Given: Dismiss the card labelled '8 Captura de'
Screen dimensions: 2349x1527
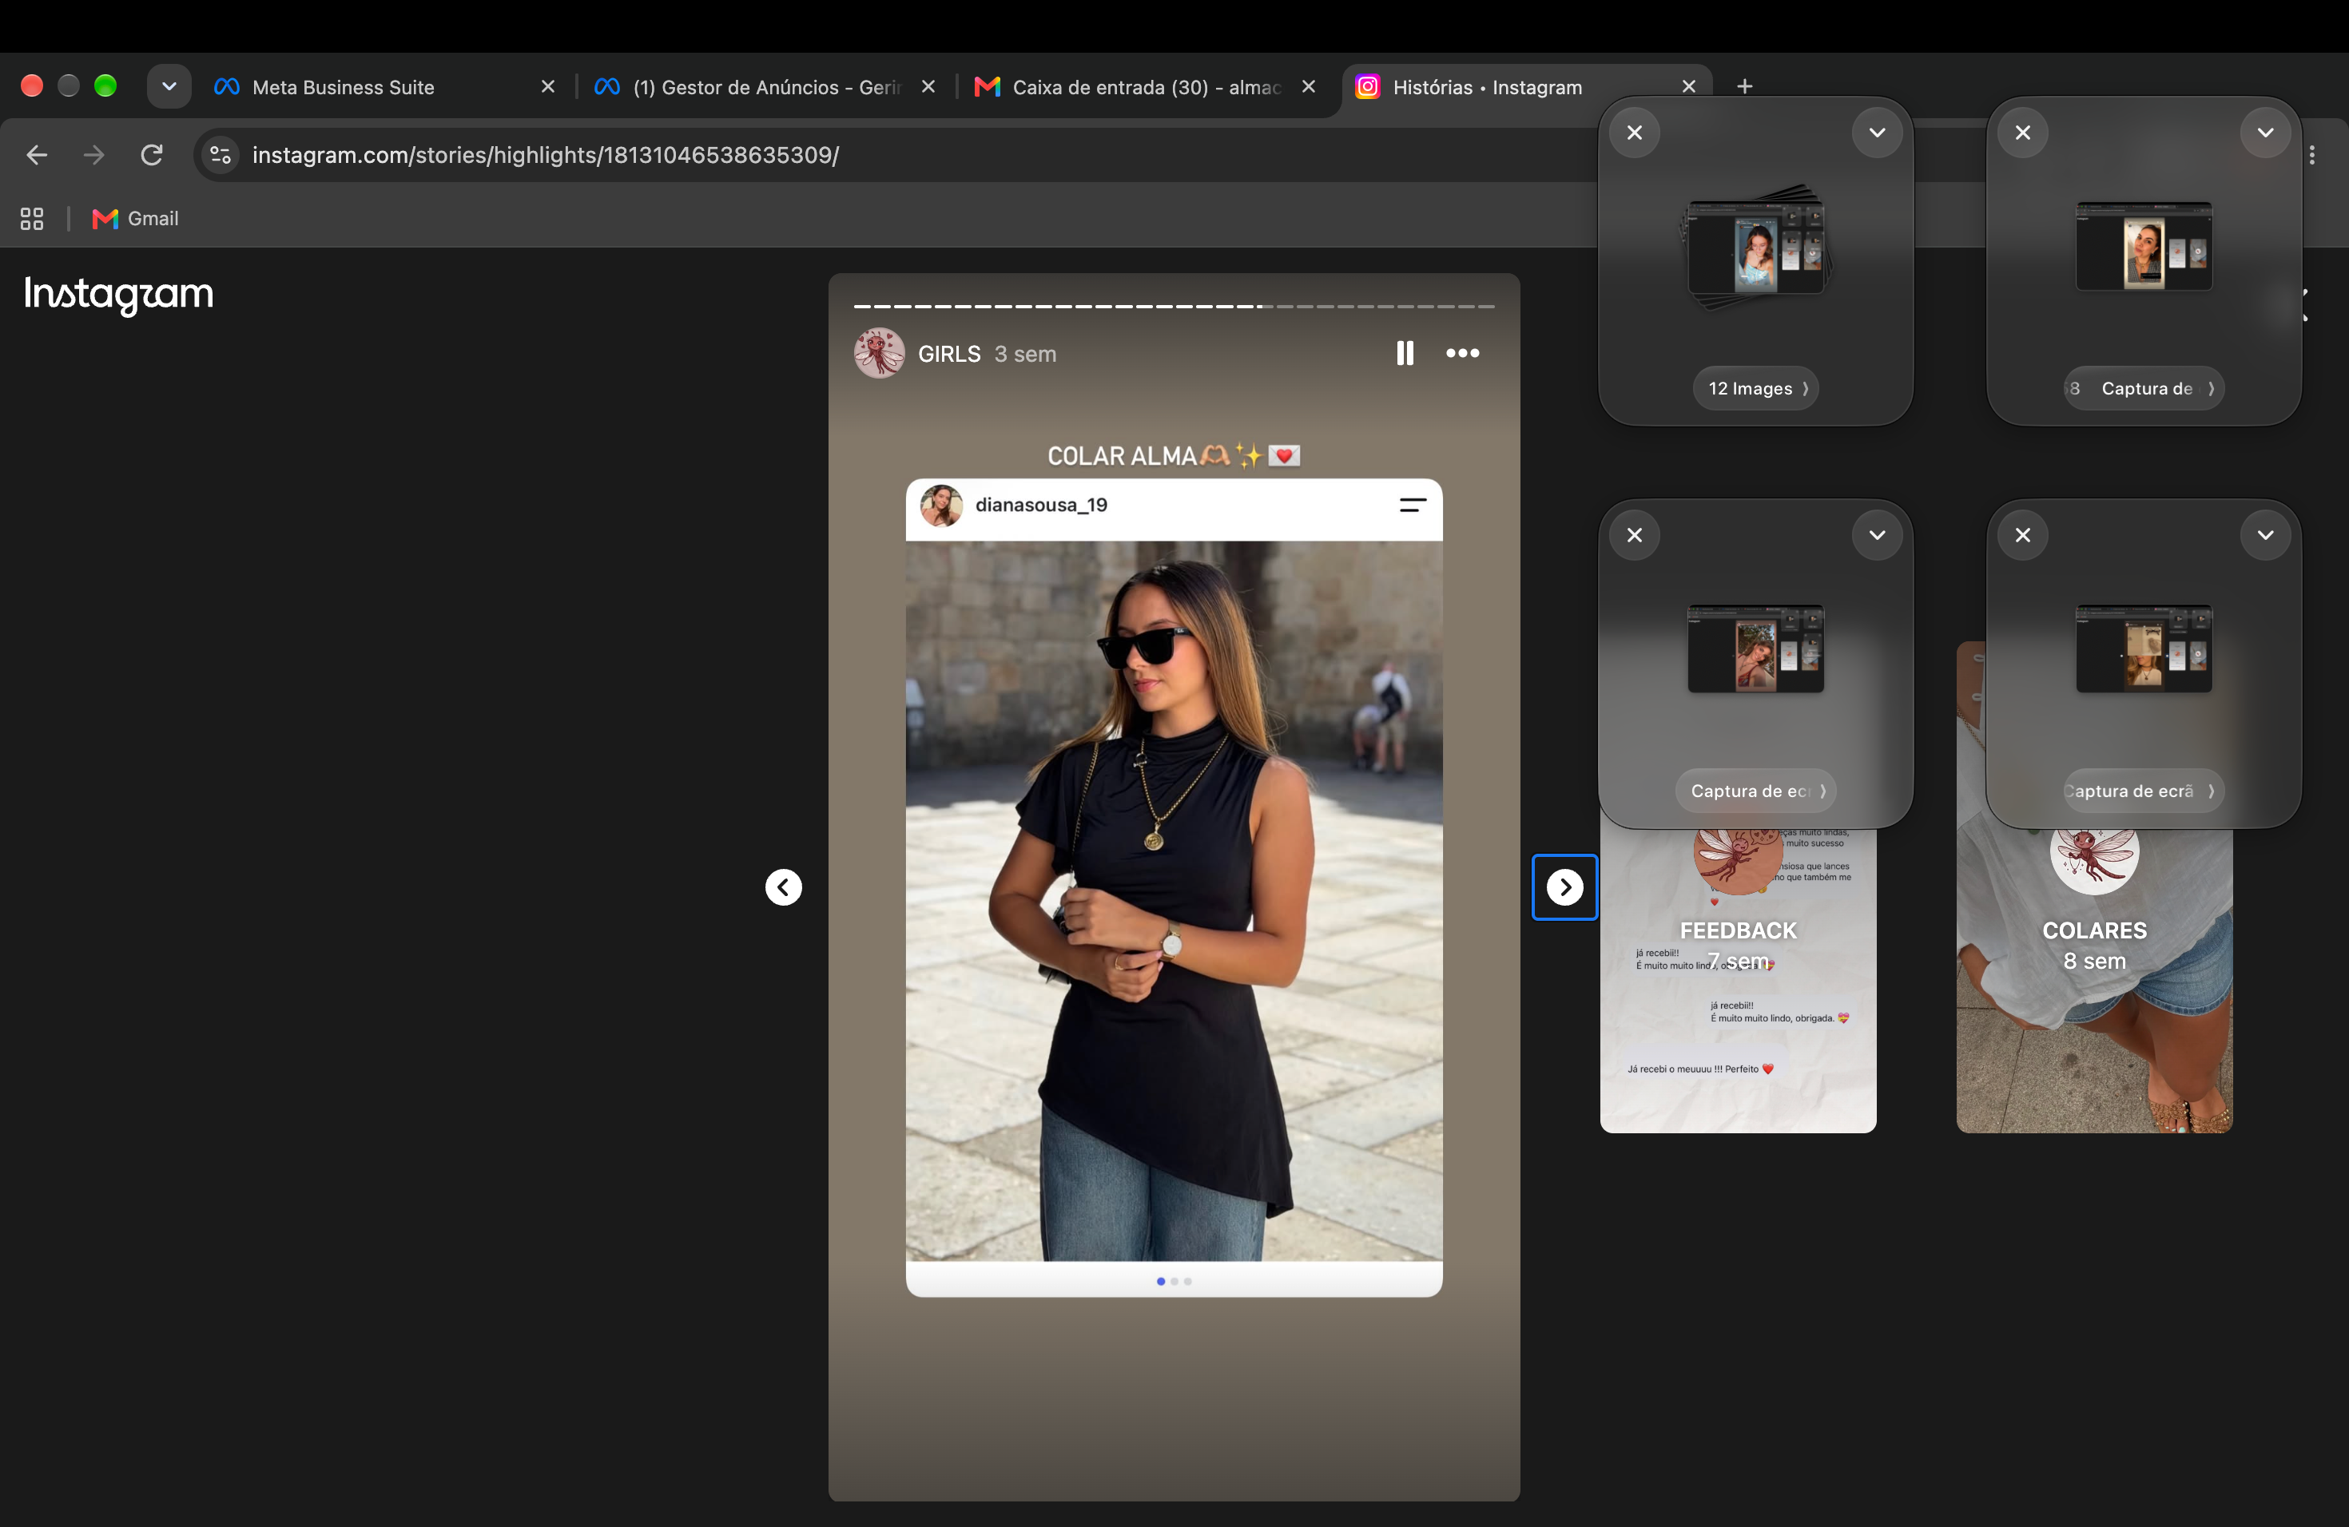Looking at the screenshot, I should 2022,133.
